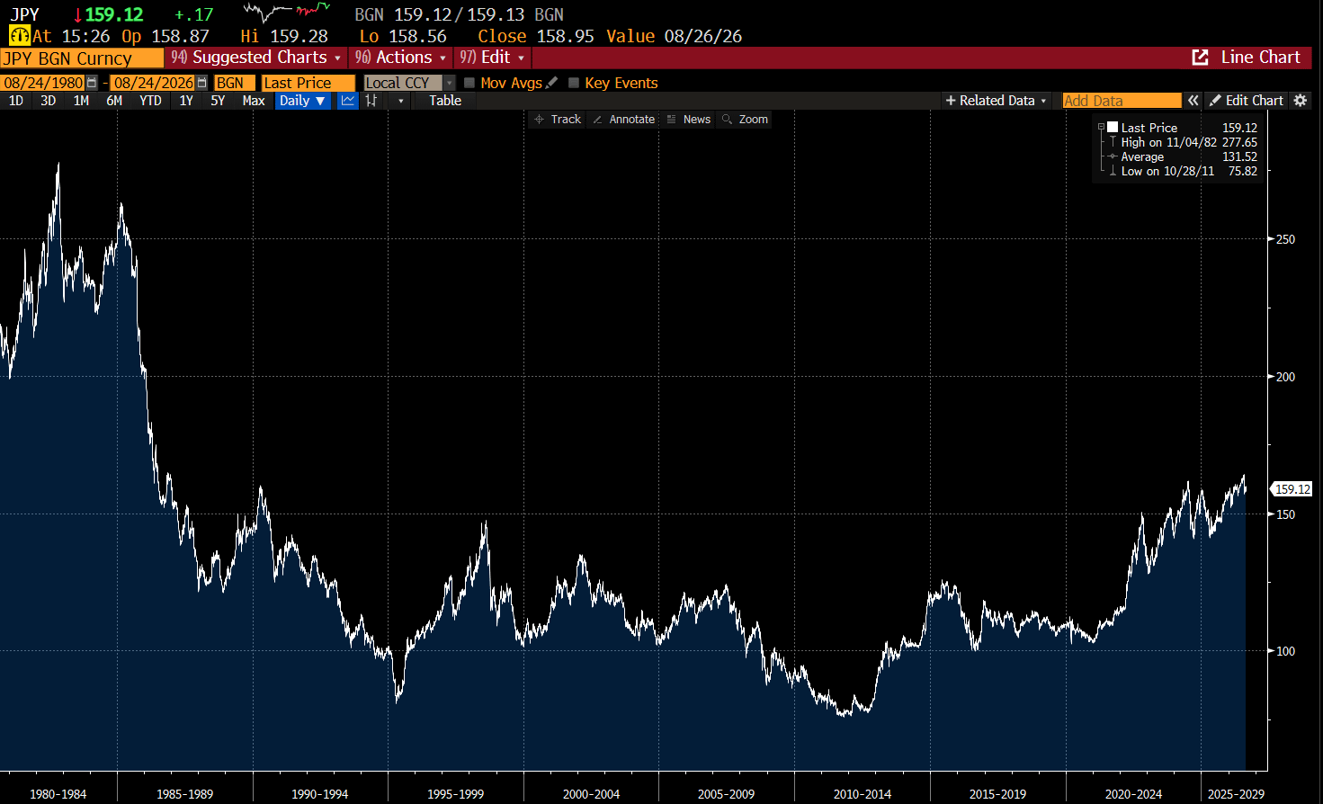Open the start date calendar picker icon
1323x804 pixels.
92,83
